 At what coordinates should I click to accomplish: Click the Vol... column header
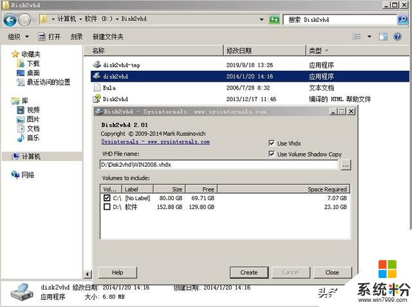(111, 189)
